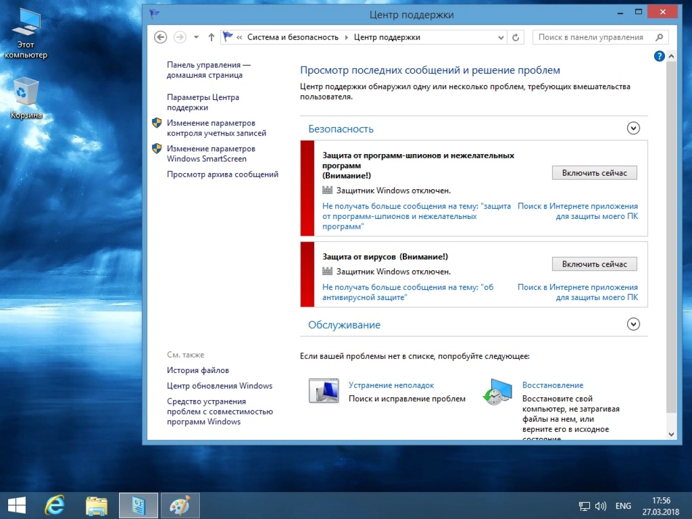Open 'Просмотр архива сообщений'
Viewport: 692px width, 519px height.
(x=222, y=174)
